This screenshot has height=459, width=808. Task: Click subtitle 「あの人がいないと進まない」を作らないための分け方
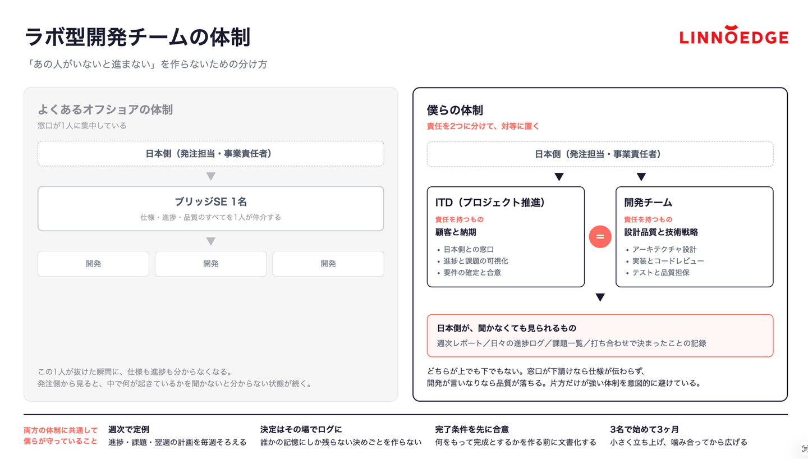tap(146, 64)
